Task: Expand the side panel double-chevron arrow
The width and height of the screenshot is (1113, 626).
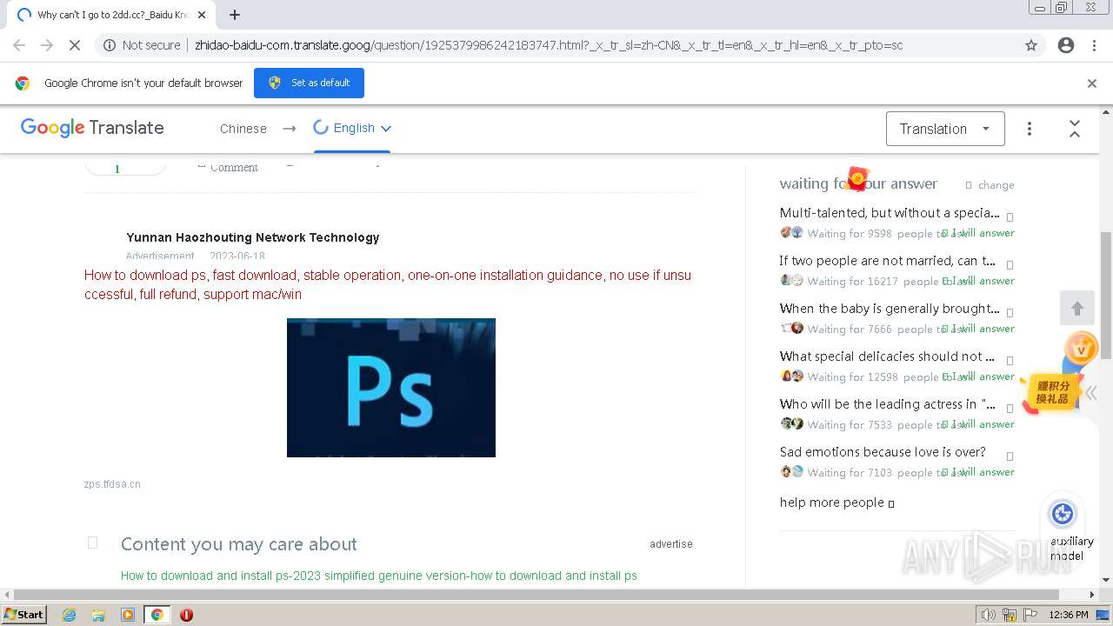Action: [x=1090, y=392]
